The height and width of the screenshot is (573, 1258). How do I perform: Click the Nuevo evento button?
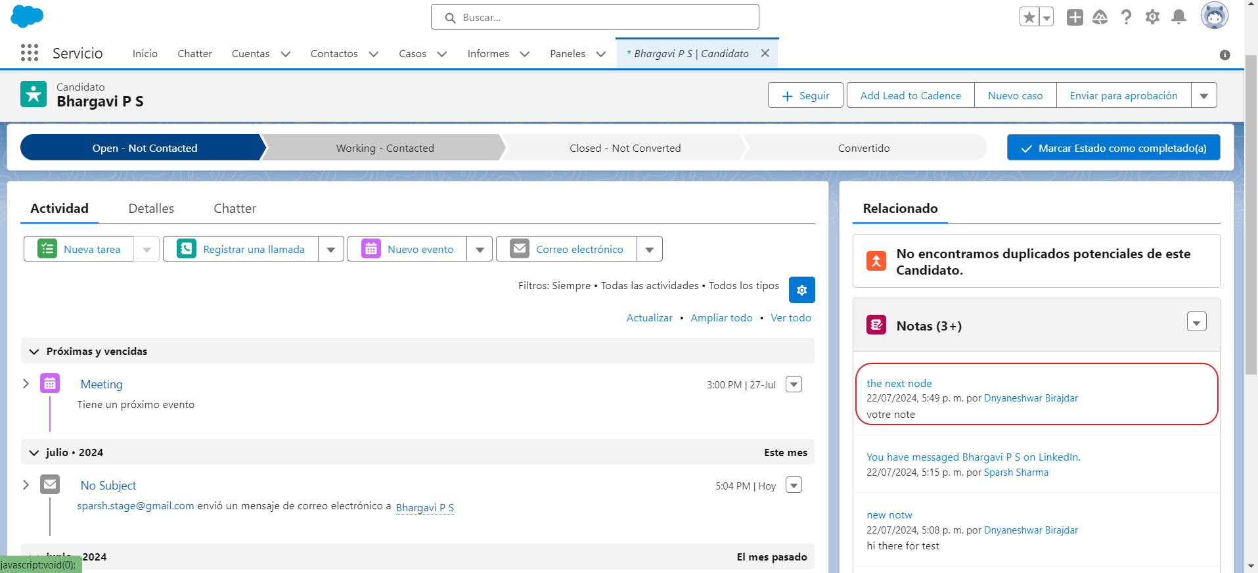407,249
